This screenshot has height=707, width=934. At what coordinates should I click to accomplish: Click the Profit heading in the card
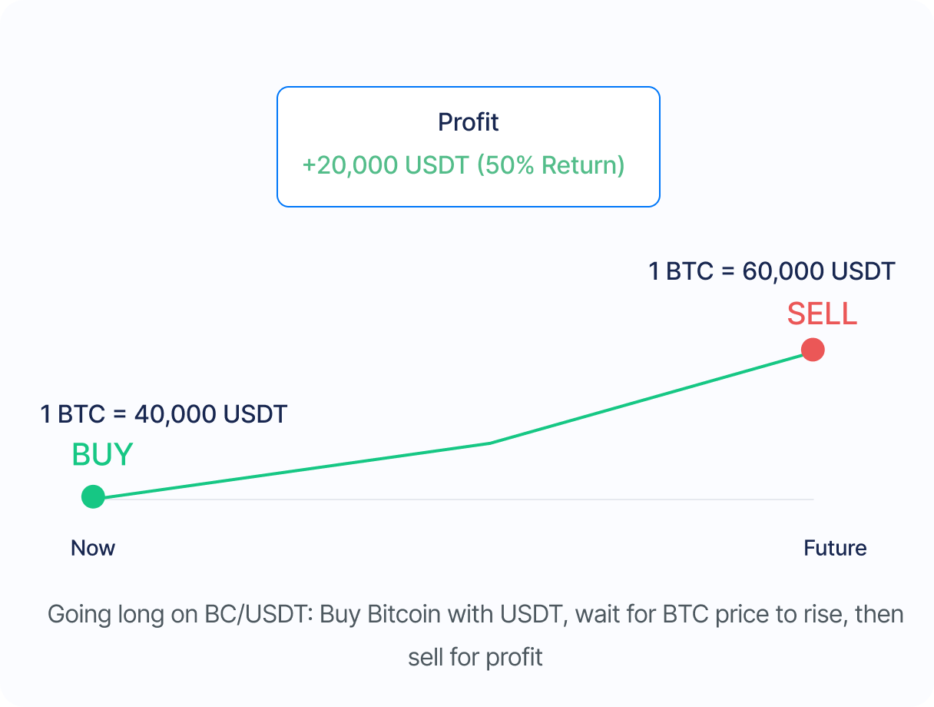pos(469,122)
